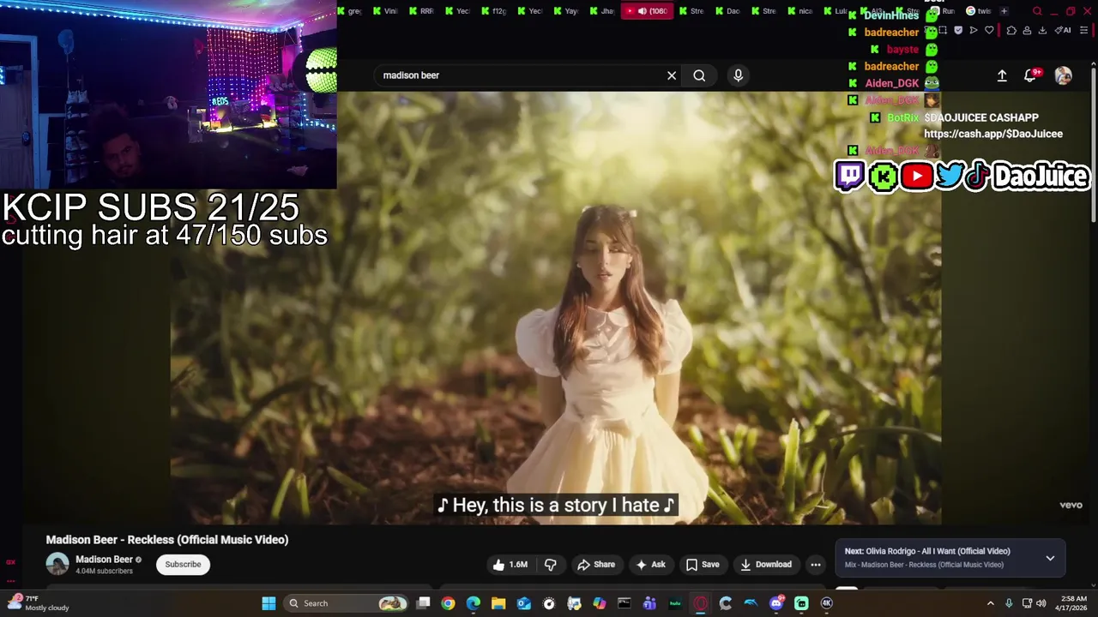Open the 4K downloader taskbar icon
The height and width of the screenshot is (617, 1098).
827,603
